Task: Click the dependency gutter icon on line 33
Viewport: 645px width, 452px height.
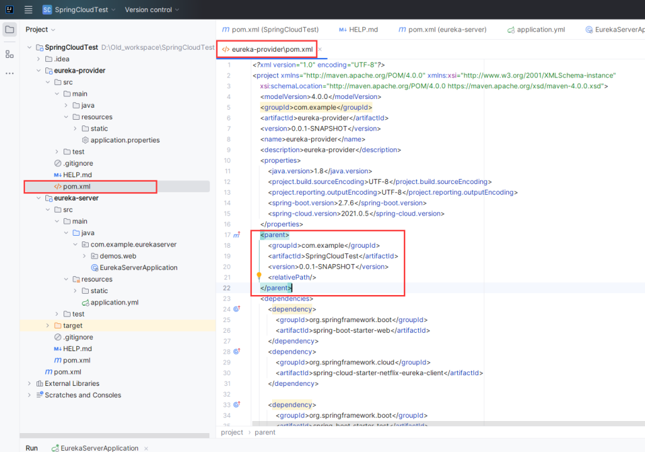Action: point(237,405)
